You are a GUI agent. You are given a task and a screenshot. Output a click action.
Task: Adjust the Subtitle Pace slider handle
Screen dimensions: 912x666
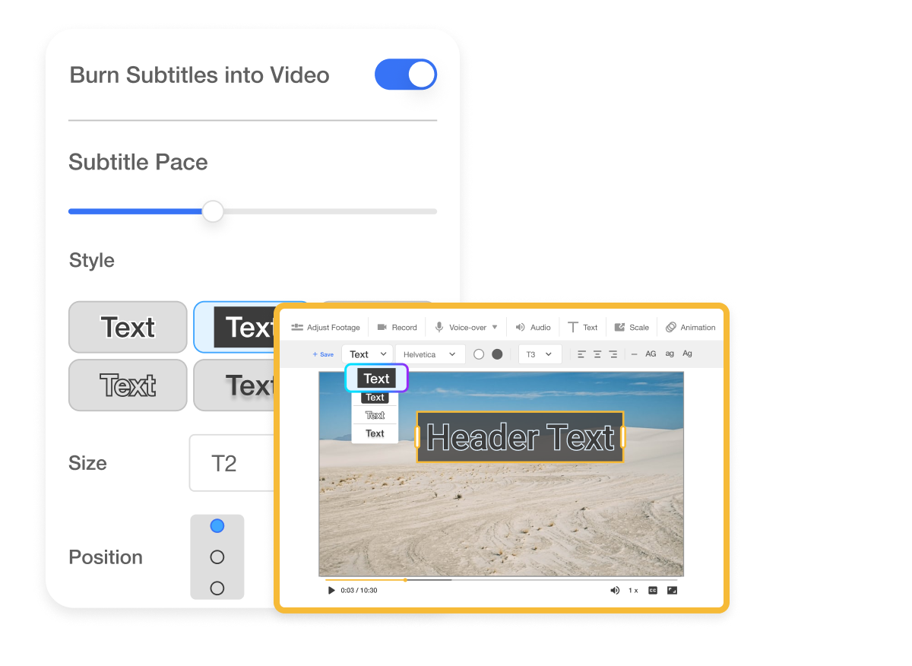click(212, 211)
